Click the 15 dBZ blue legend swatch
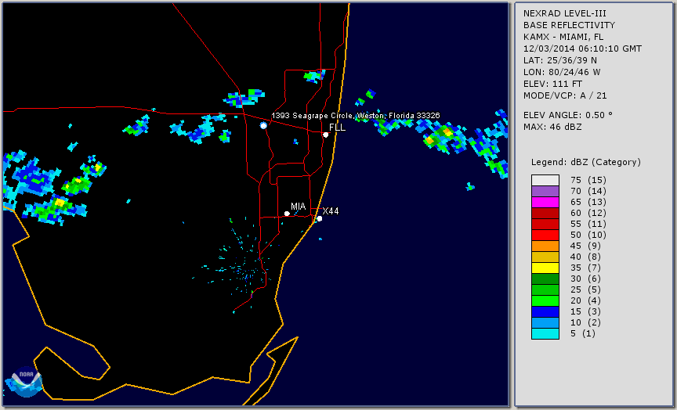 point(545,311)
